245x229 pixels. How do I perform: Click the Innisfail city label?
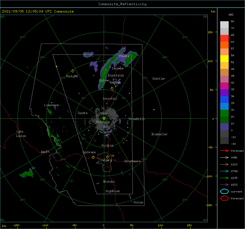point(110,99)
